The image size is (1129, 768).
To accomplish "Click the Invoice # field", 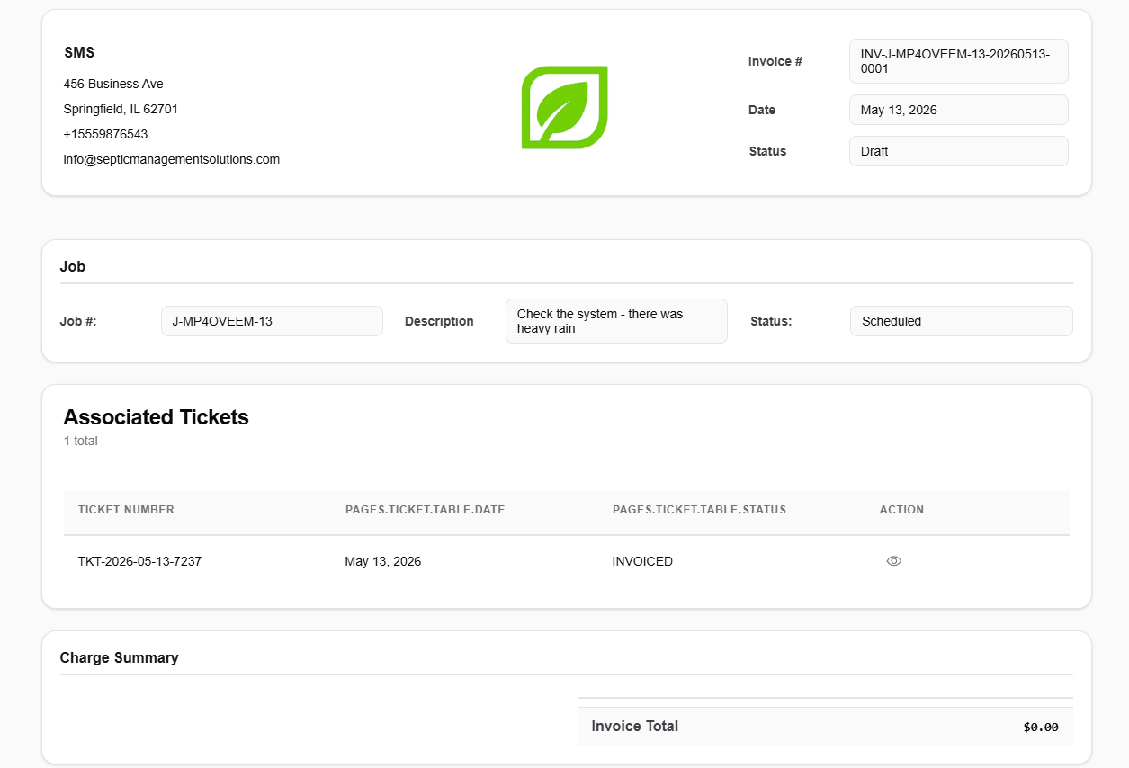I will 959,61.
